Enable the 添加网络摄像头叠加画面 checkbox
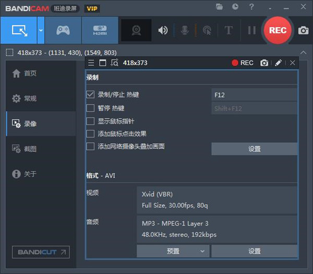The width and height of the screenshot is (313, 274). click(x=90, y=146)
